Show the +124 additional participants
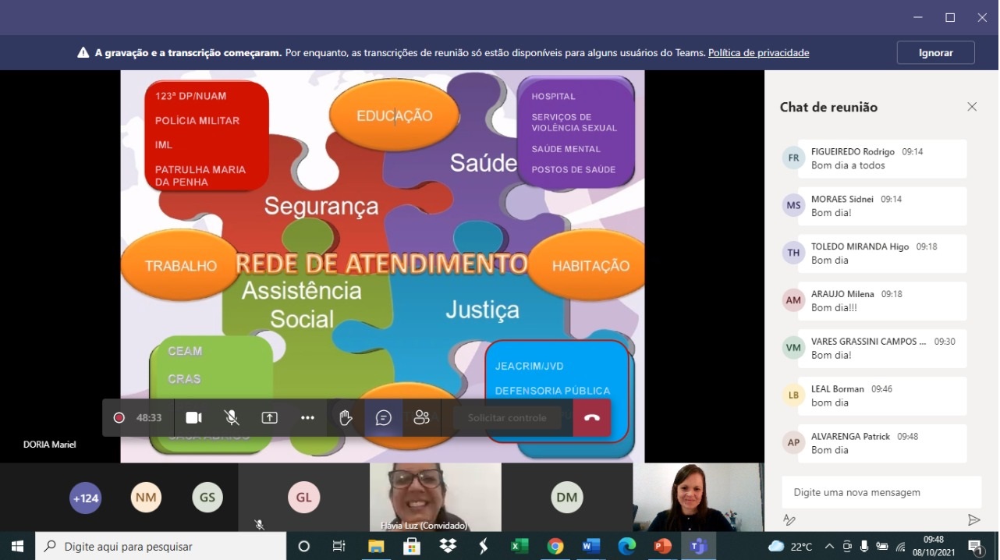1000x560 pixels. (86, 498)
